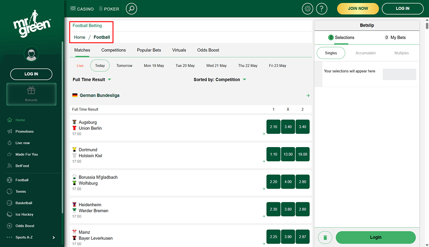This screenshot has height=247, width=429.
Task: Select Thu 22 May date filter
Action: pos(248,66)
